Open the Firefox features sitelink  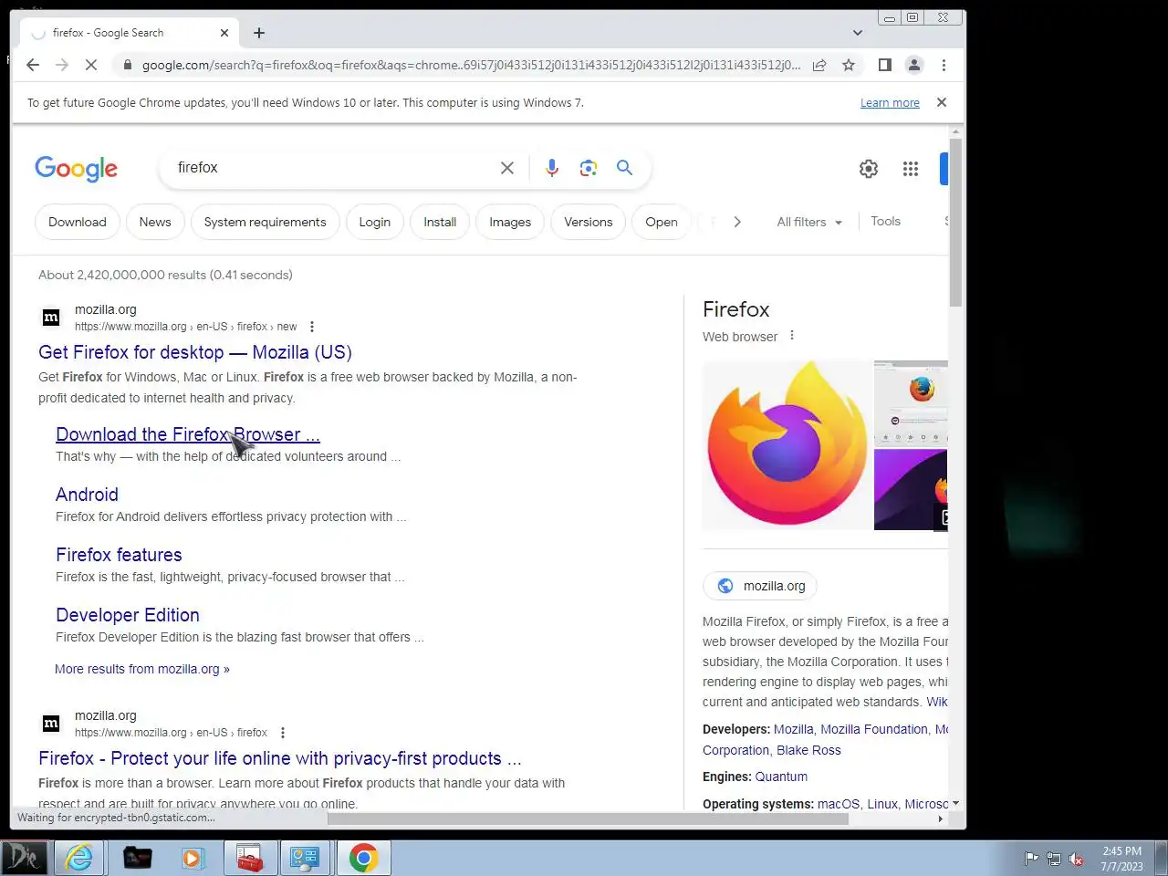tap(119, 555)
